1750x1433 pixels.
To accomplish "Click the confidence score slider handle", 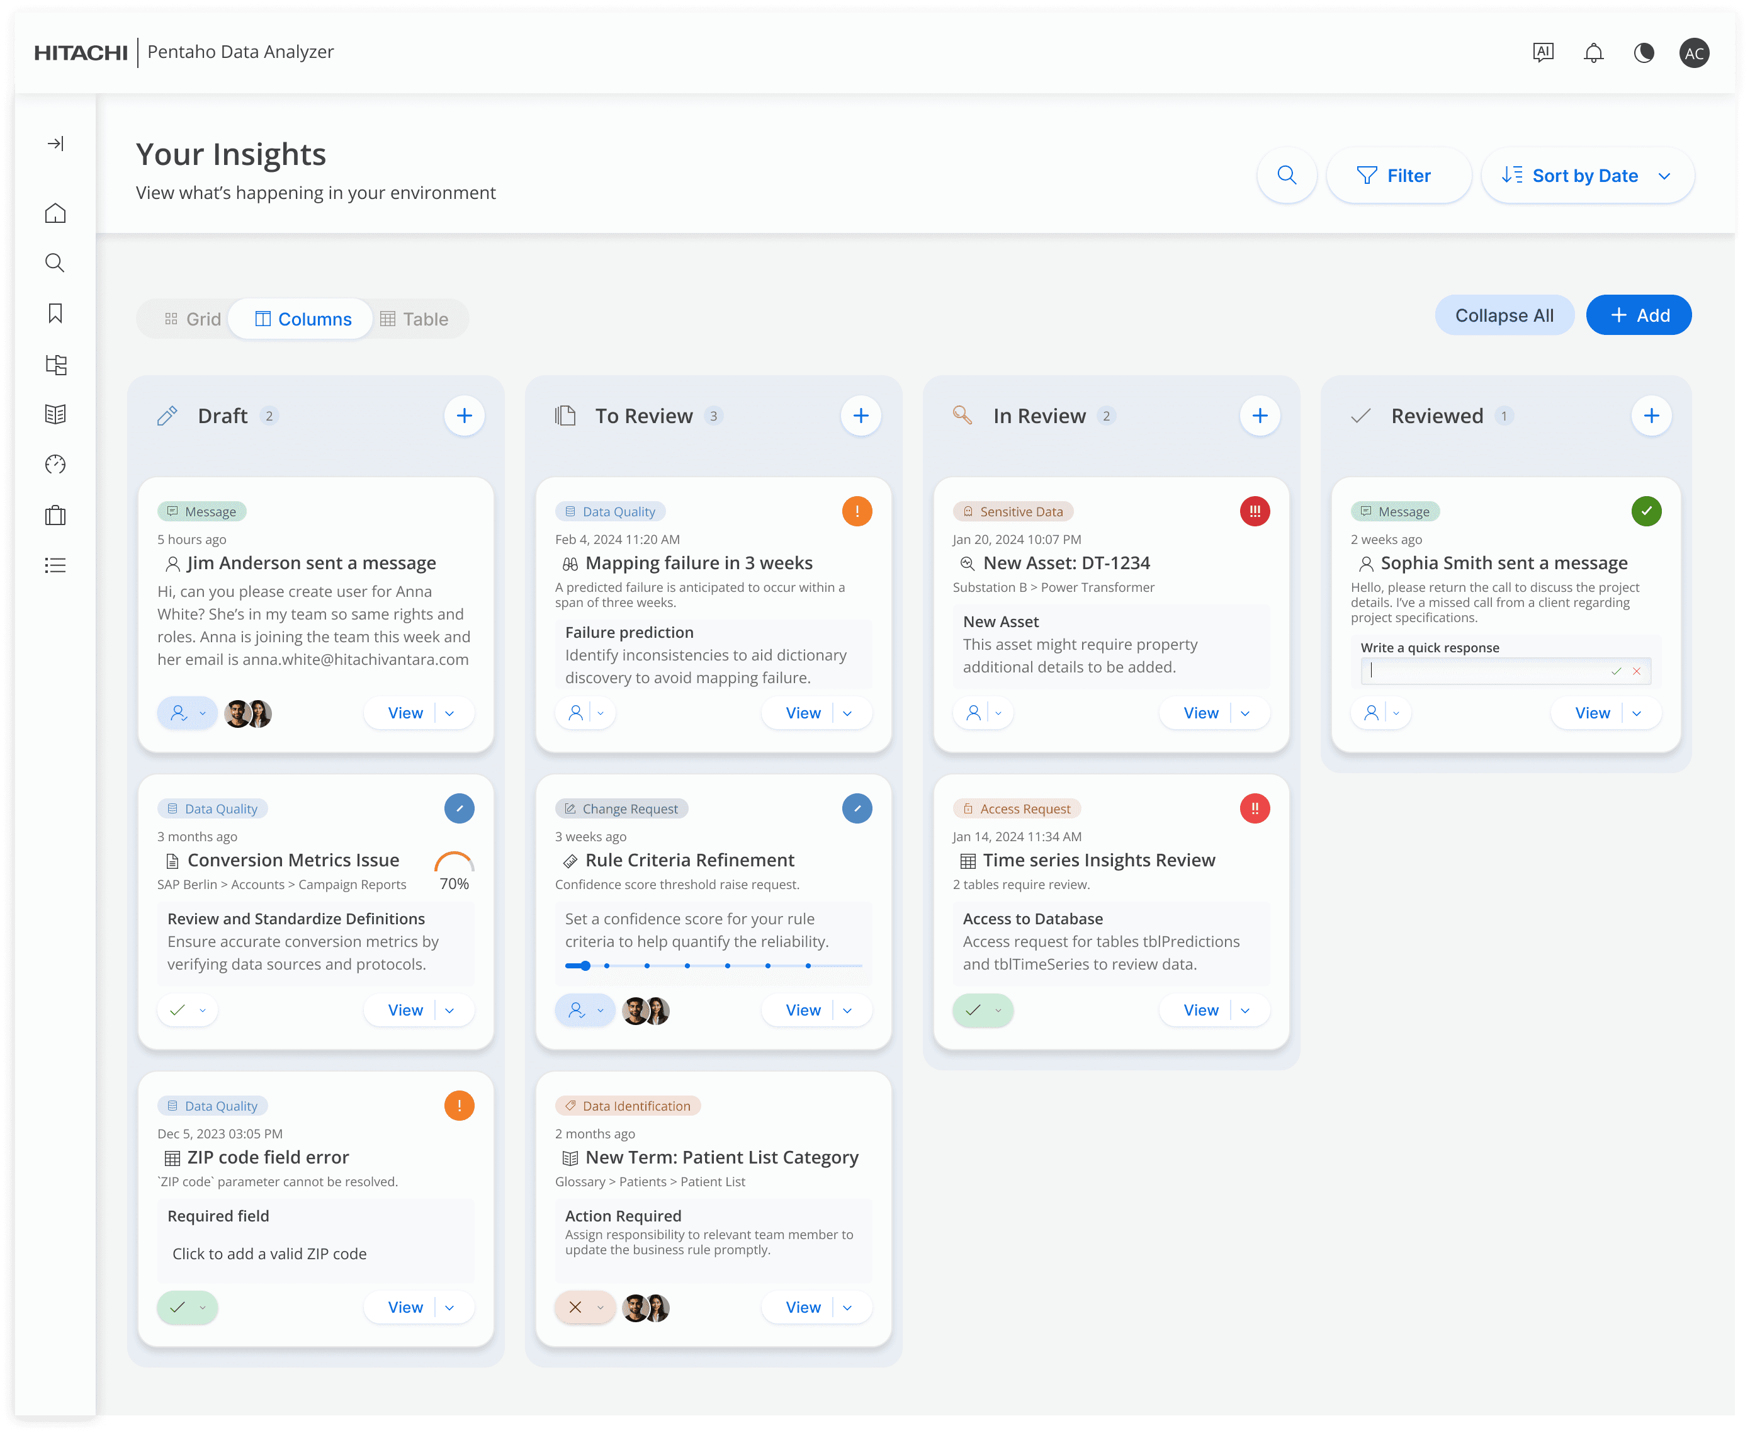I will point(585,966).
